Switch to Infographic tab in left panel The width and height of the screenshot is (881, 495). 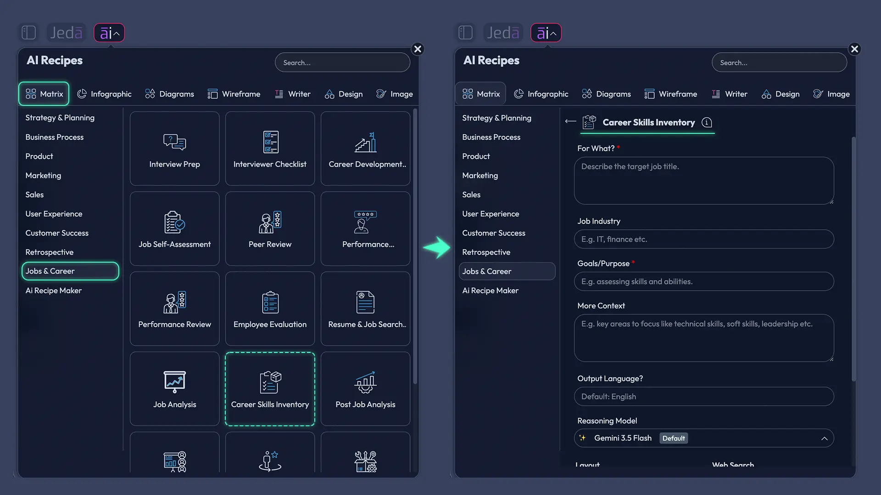104,94
